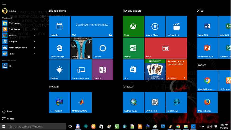This screenshot has height=130, width=231.
Task: Launch Phone Companion tile
Action: (x=81, y=70)
